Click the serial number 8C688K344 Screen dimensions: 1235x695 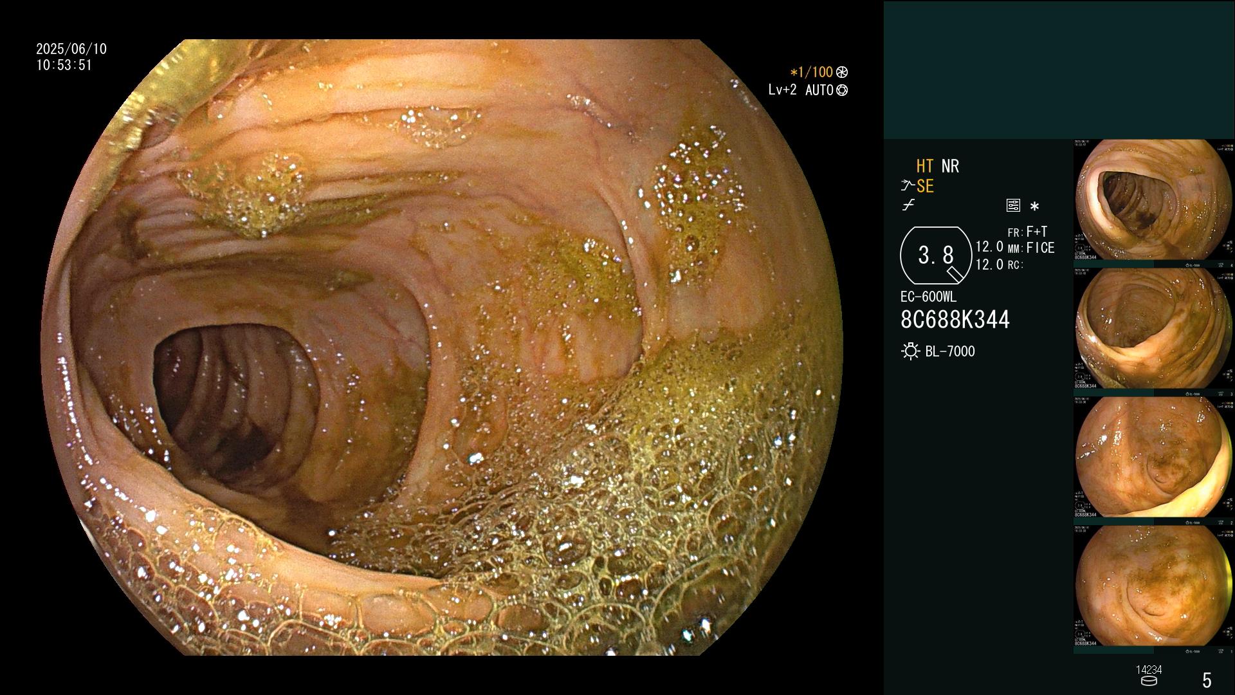(955, 320)
